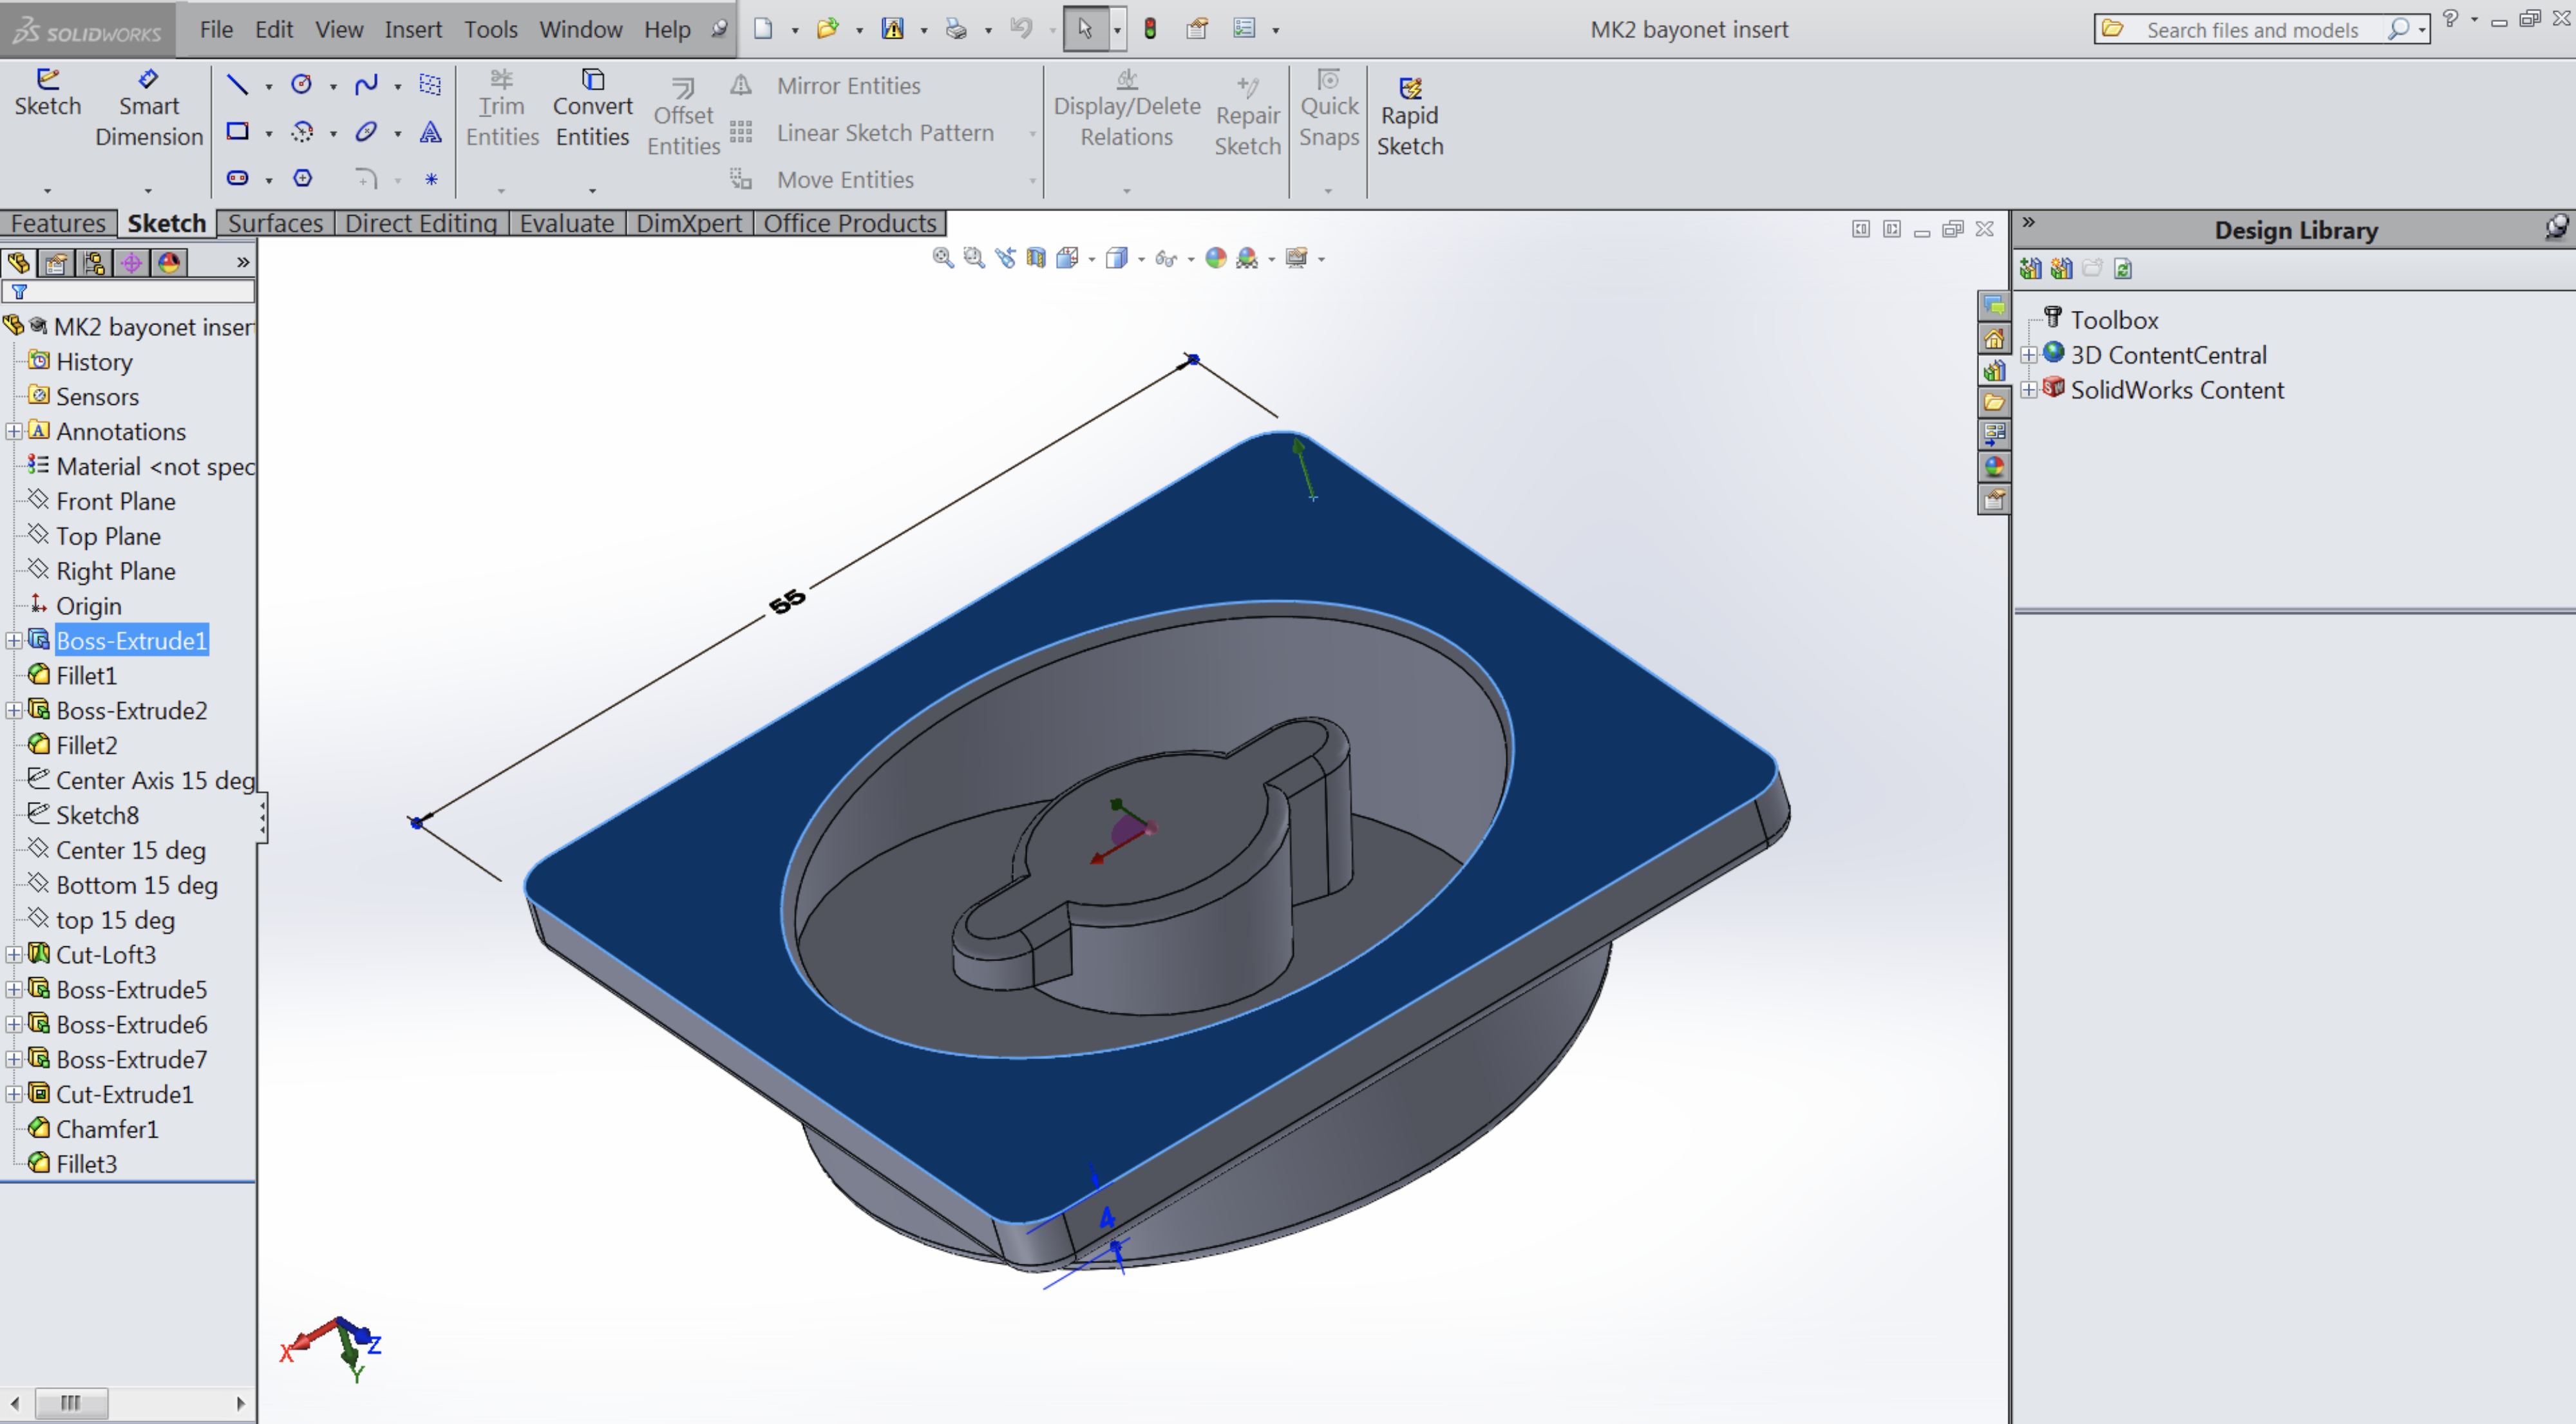Click Smart Dimension button
This screenshot has height=1424, width=2576.
pyautogui.click(x=148, y=108)
